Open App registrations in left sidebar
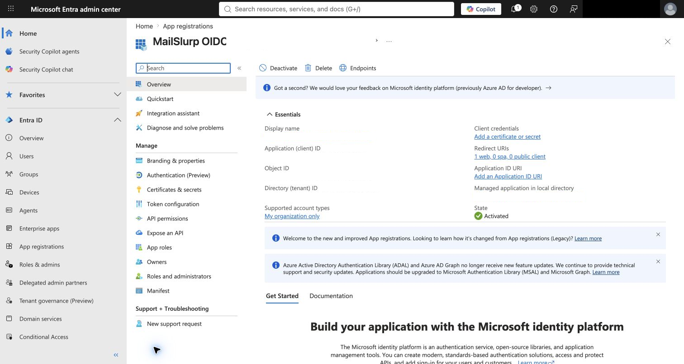The image size is (684, 364). 42,247
